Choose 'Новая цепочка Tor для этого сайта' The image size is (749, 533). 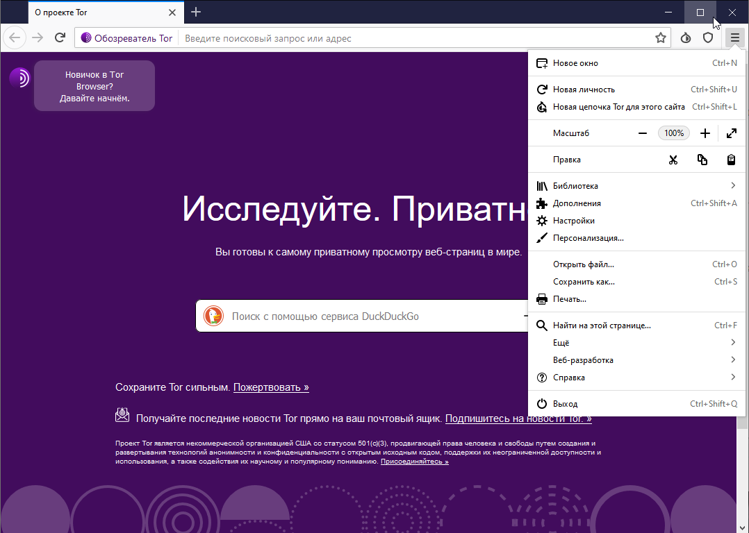click(x=636, y=107)
